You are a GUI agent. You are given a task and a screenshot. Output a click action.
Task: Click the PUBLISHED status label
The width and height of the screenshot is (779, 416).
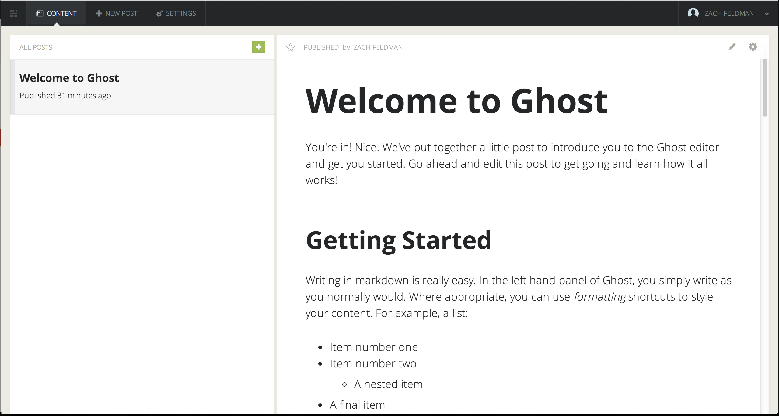pyautogui.click(x=321, y=47)
